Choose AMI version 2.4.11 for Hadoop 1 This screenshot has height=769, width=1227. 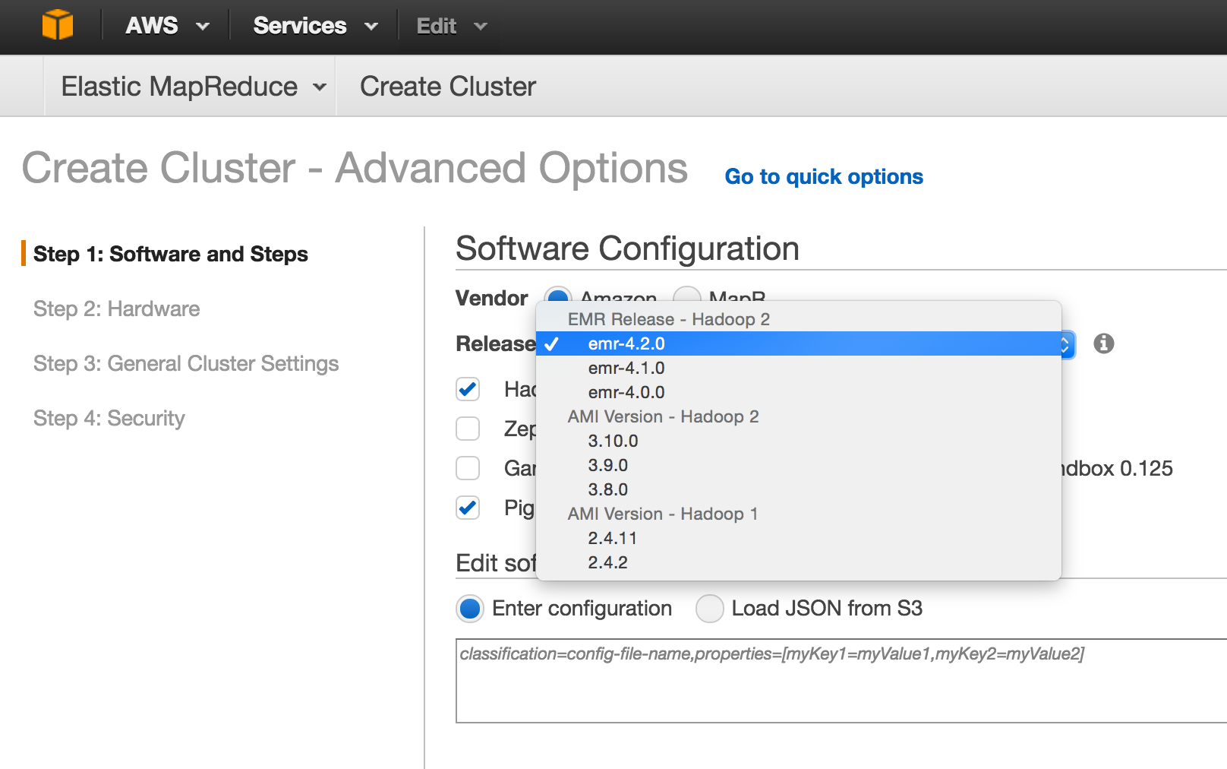click(612, 538)
